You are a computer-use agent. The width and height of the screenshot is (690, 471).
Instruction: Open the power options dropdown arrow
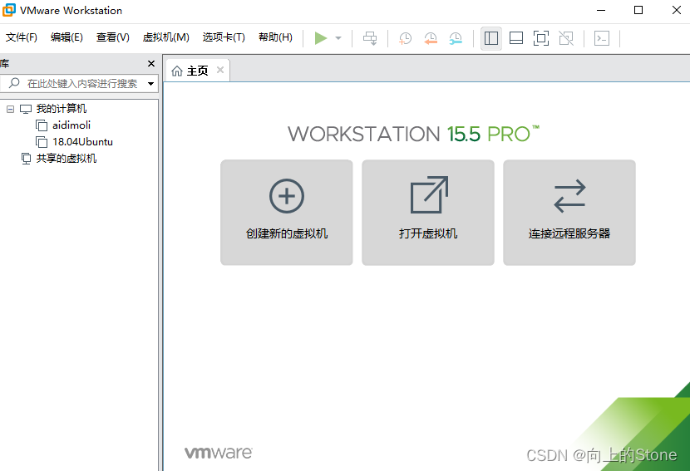pos(338,38)
